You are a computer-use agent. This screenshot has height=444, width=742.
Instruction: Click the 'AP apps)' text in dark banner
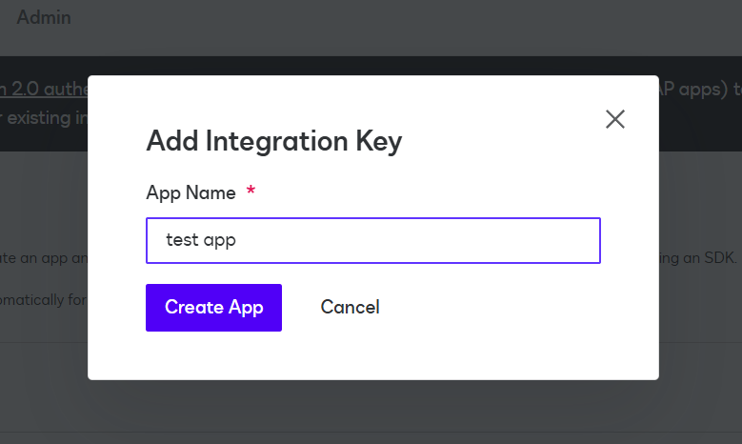[x=693, y=89]
